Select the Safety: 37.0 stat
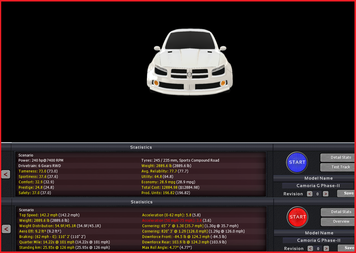Screen dimensions: 356x253 point(35,193)
